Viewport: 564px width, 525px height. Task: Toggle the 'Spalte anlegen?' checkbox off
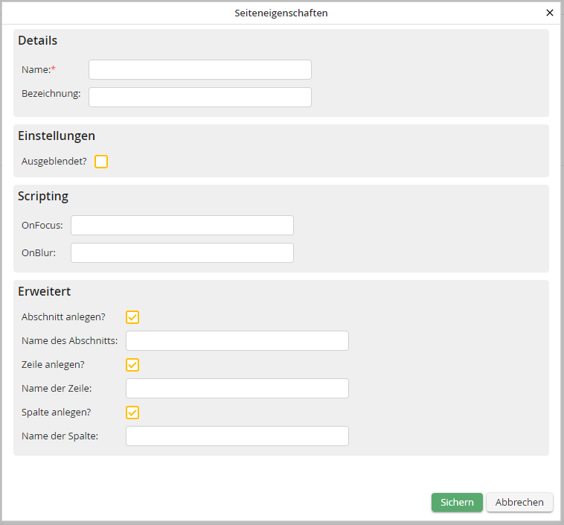click(x=132, y=413)
